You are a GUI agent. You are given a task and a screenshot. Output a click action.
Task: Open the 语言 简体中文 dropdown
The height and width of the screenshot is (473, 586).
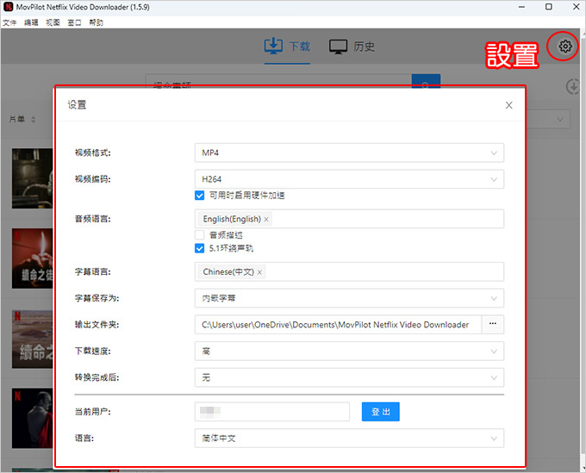[x=349, y=439]
